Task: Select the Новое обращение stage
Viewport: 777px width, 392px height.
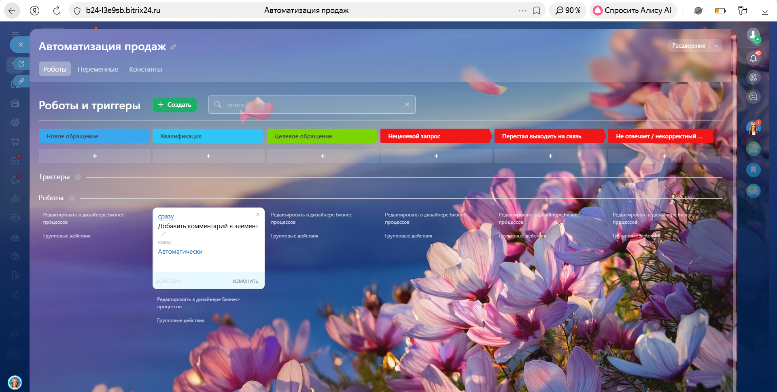Action: tap(94, 136)
